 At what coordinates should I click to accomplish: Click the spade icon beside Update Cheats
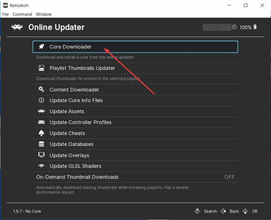click(41, 133)
